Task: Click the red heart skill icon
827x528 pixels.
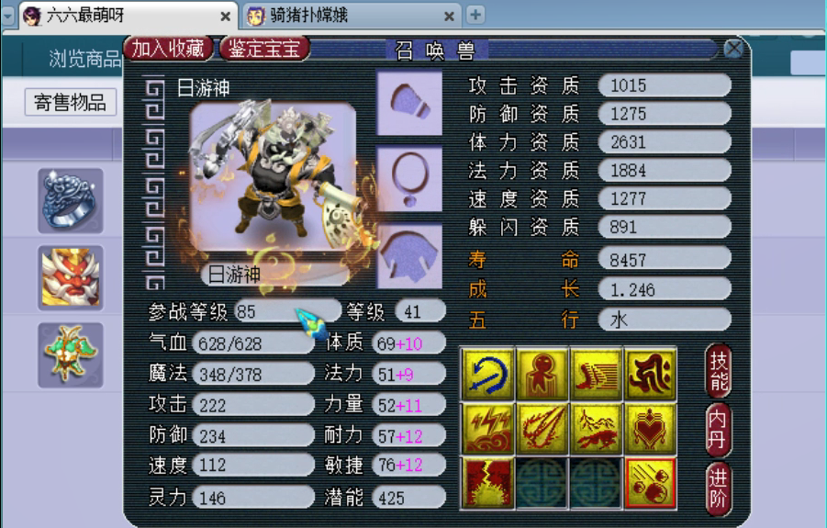Action: pos(650,428)
